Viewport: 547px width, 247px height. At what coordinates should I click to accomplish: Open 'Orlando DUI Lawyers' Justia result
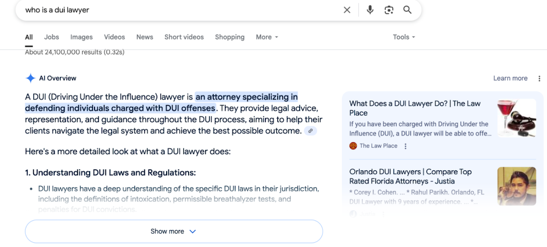[x=411, y=176]
